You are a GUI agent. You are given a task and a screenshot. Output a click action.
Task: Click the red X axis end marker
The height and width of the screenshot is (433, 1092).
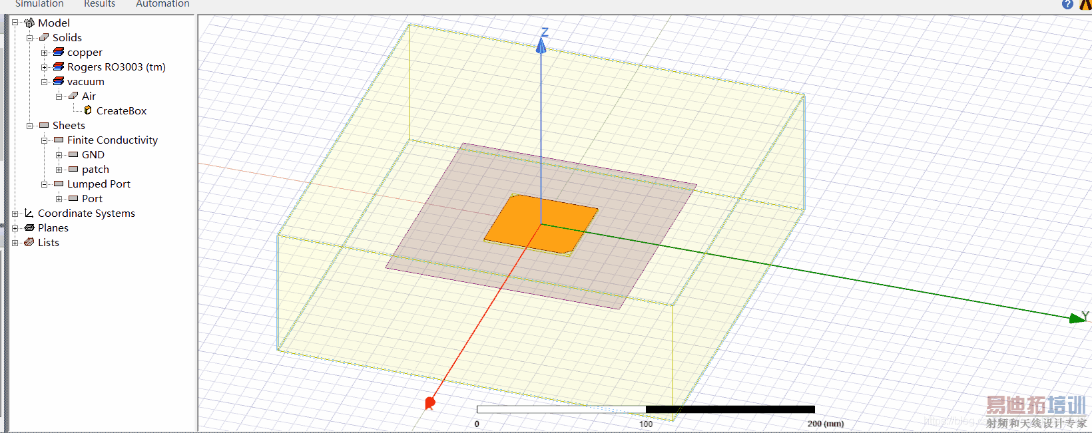430,403
